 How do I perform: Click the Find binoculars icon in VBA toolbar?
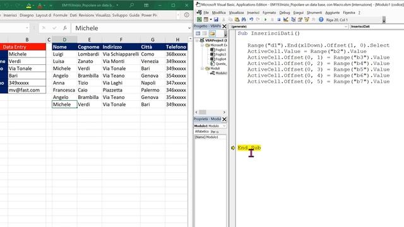click(x=244, y=20)
